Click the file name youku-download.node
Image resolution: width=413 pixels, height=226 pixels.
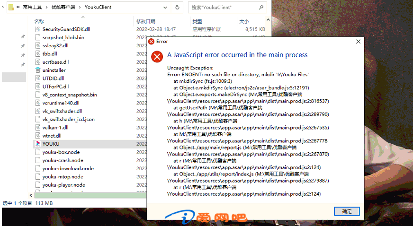(x=68, y=168)
